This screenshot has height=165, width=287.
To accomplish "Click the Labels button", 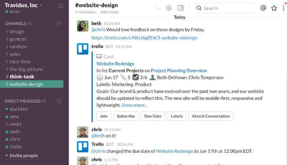I will click(x=177, y=116).
